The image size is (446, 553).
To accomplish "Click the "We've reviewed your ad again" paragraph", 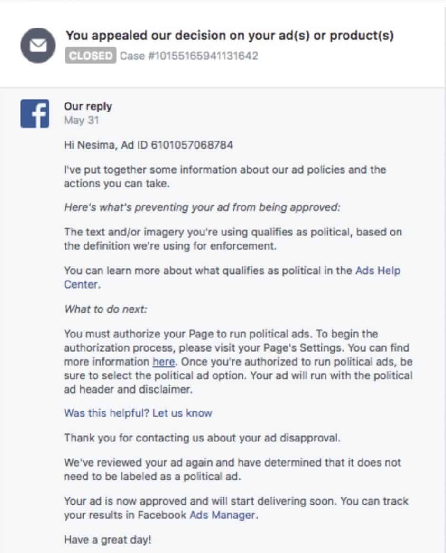I will [x=231, y=469].
